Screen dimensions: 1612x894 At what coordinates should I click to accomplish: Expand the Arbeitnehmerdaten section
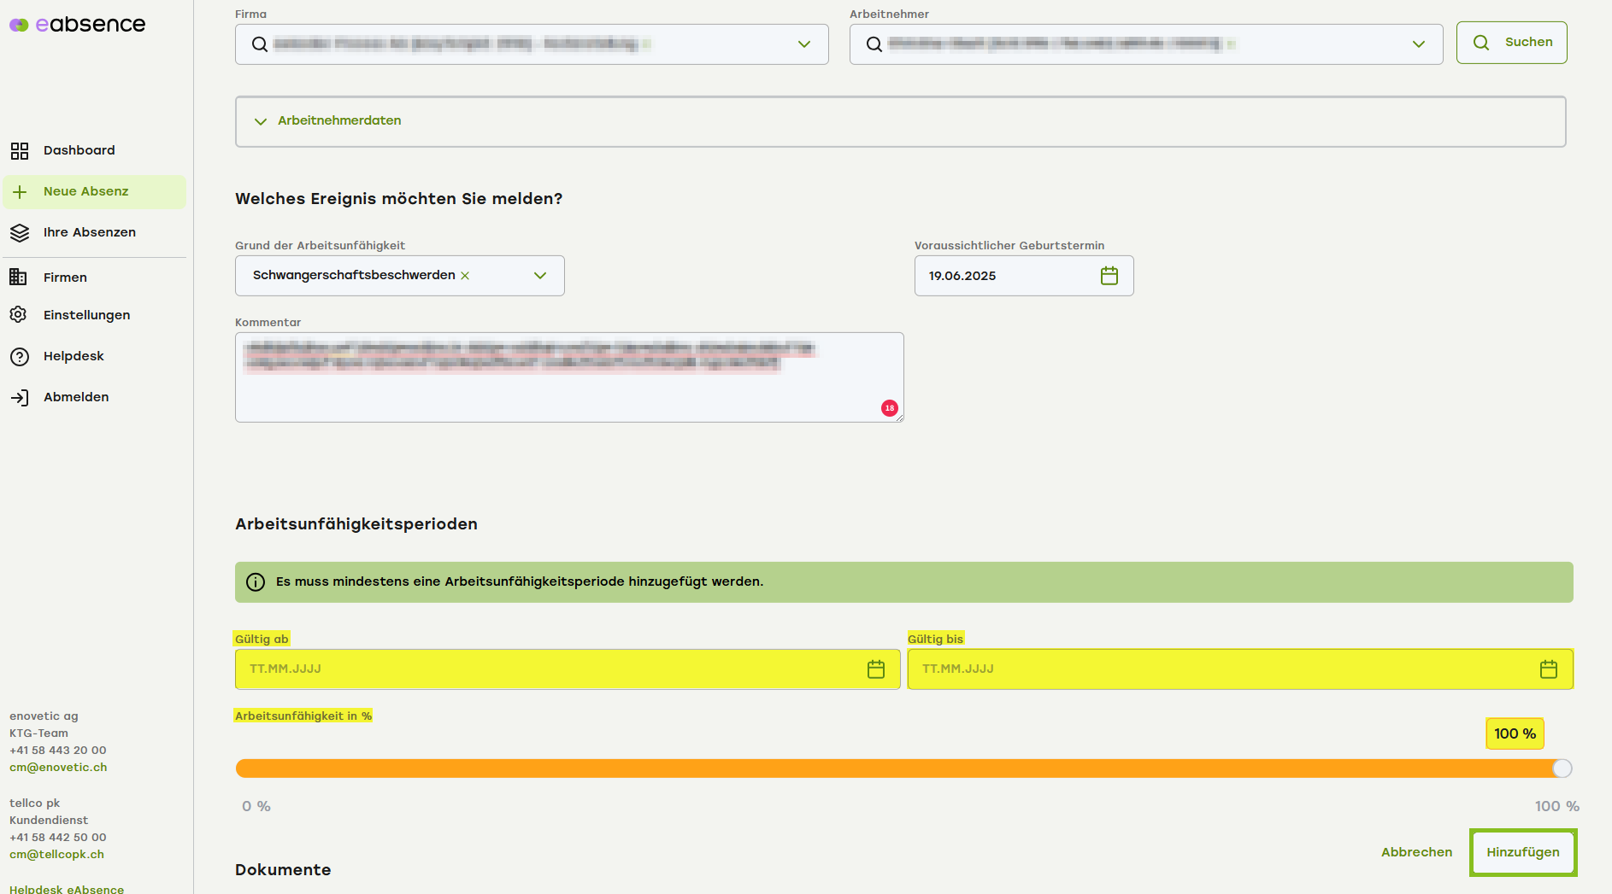point(261,121)
